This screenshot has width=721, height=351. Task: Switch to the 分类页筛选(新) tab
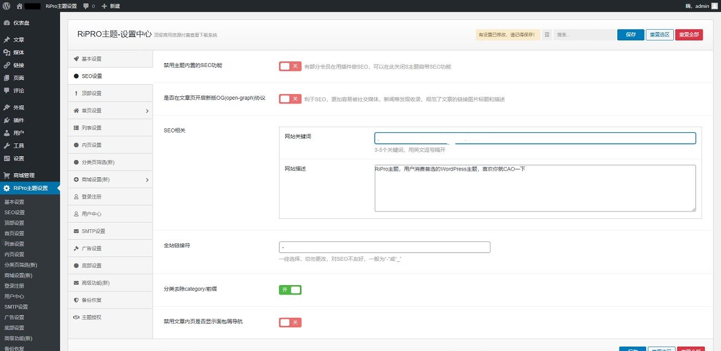[110, 162]
